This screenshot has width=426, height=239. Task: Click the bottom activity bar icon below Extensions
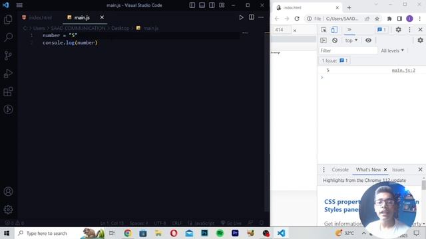pos(8,110)
